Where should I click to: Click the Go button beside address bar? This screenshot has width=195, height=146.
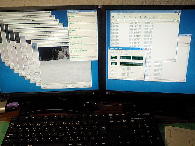(x=176, y=20)
